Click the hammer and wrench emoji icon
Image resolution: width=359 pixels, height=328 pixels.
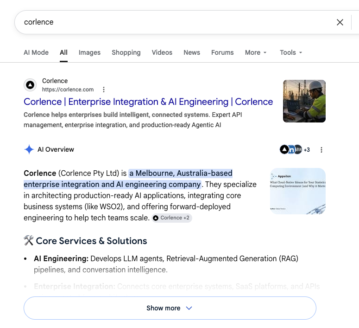(x=29, y=241)
